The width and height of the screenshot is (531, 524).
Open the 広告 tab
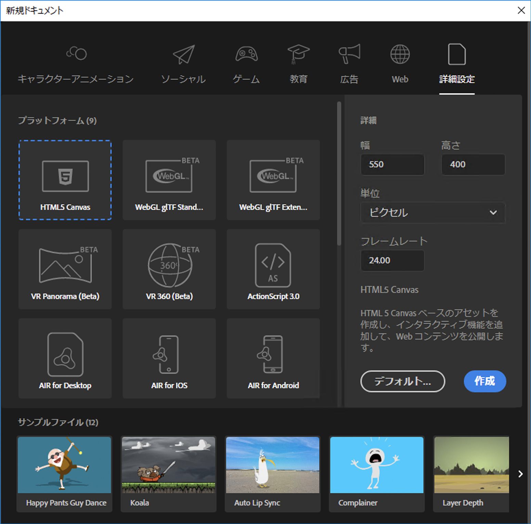[x=349, y=64]
